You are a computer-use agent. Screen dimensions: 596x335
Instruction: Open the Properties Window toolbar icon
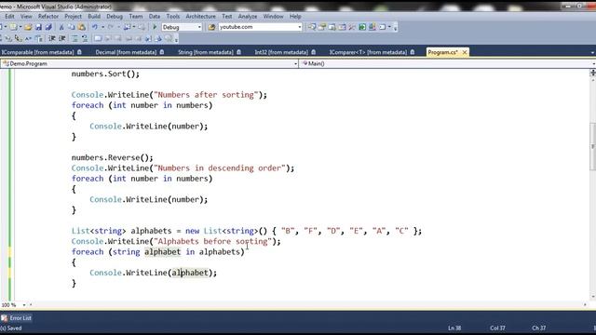pos(322,27)
